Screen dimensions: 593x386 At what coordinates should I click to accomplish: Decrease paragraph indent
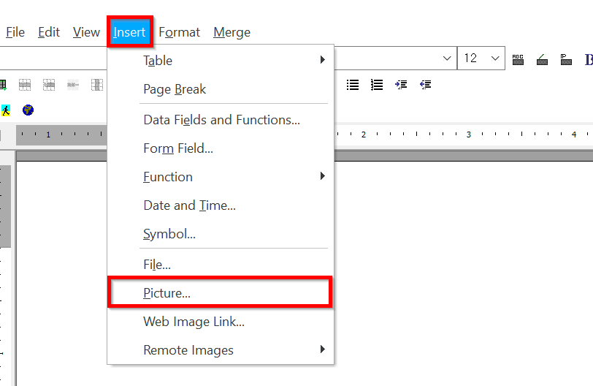point(426,85)
